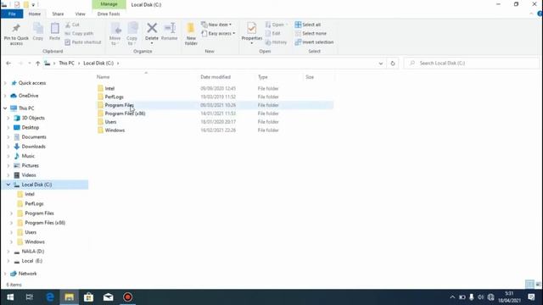Viewport: 543px width, 305px height.
Task: Click the Back navigation arrow
Action: (x=8, y=64)
